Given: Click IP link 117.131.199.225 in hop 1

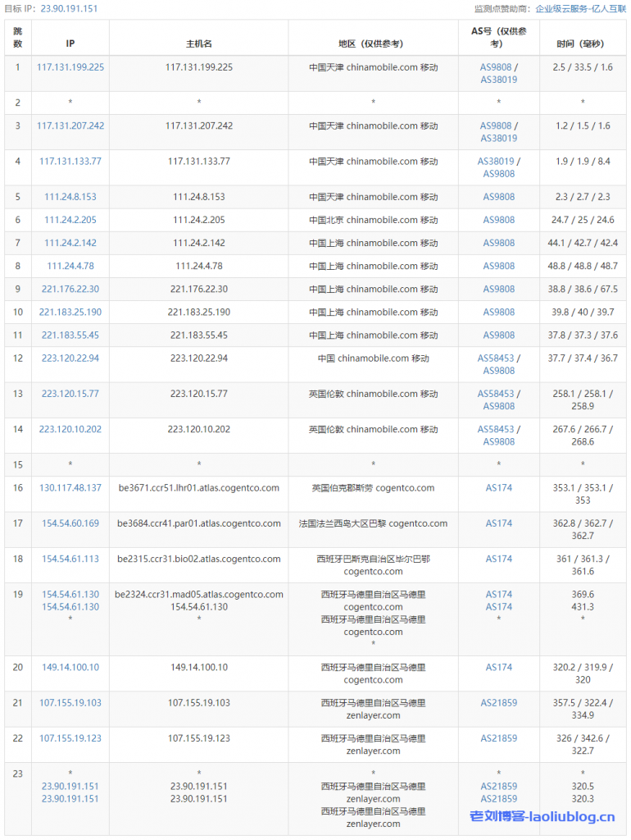Looking at the screenshot, I should click(70, 67).
